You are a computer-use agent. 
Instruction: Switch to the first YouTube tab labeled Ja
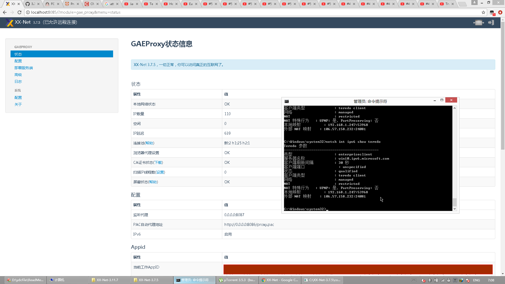tap(132, 4)
